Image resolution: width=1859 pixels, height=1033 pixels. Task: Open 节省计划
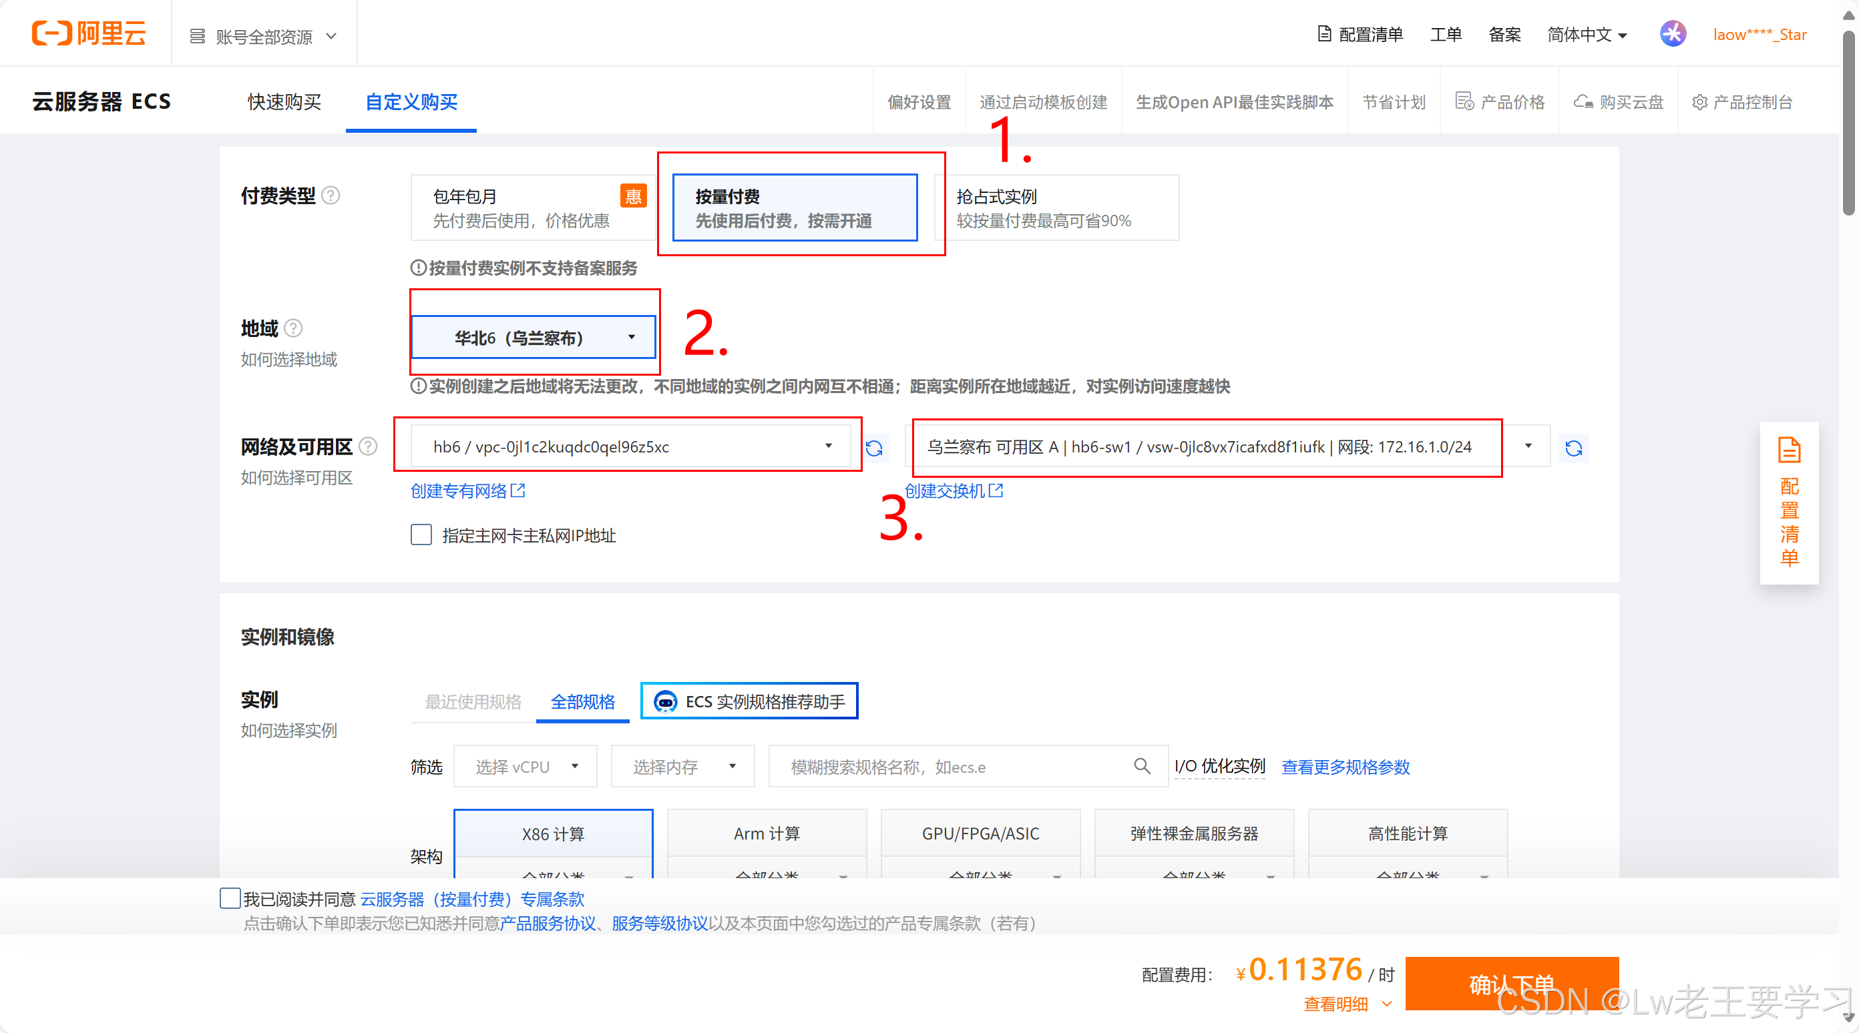pos(1394,101)
